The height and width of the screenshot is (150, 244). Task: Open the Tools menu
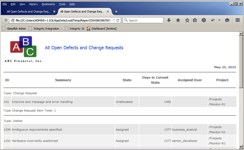[x=62, y=4]
